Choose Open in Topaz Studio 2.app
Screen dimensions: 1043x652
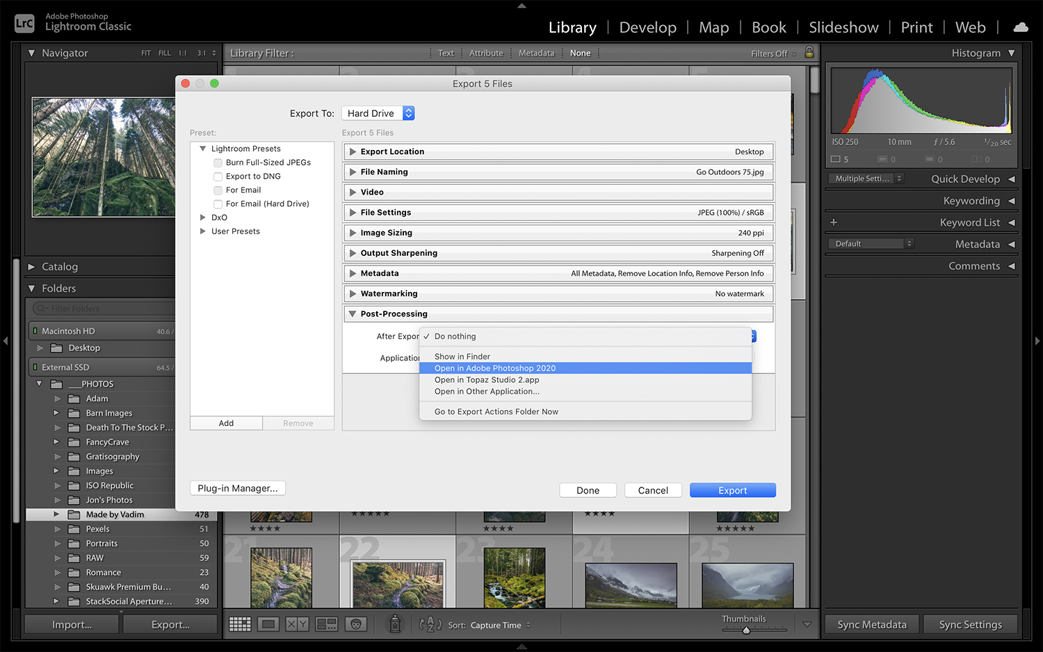click(x=585, y=380)
